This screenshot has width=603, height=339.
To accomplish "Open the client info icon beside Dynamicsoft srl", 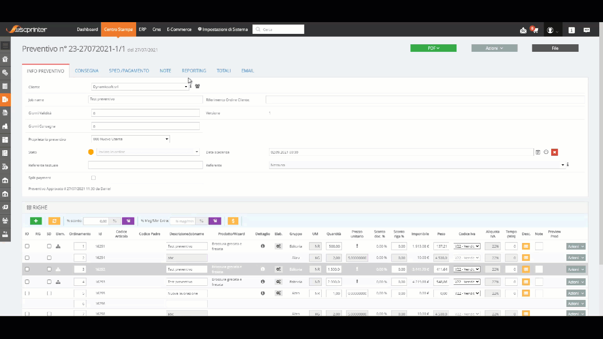I will 191,86.
